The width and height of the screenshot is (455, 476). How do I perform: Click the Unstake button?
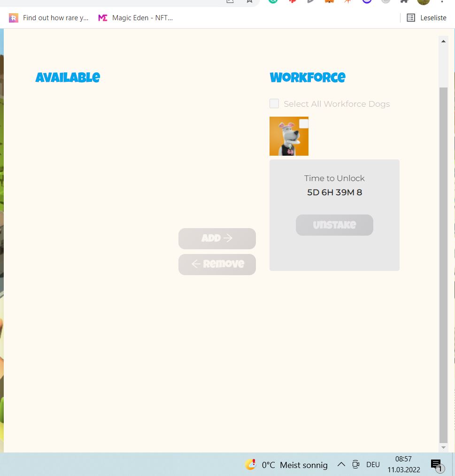point(334,225)
